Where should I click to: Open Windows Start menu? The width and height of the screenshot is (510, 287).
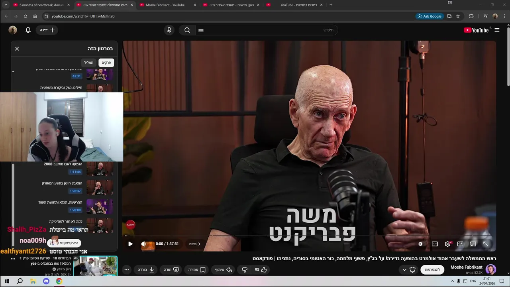pos(7,281)
